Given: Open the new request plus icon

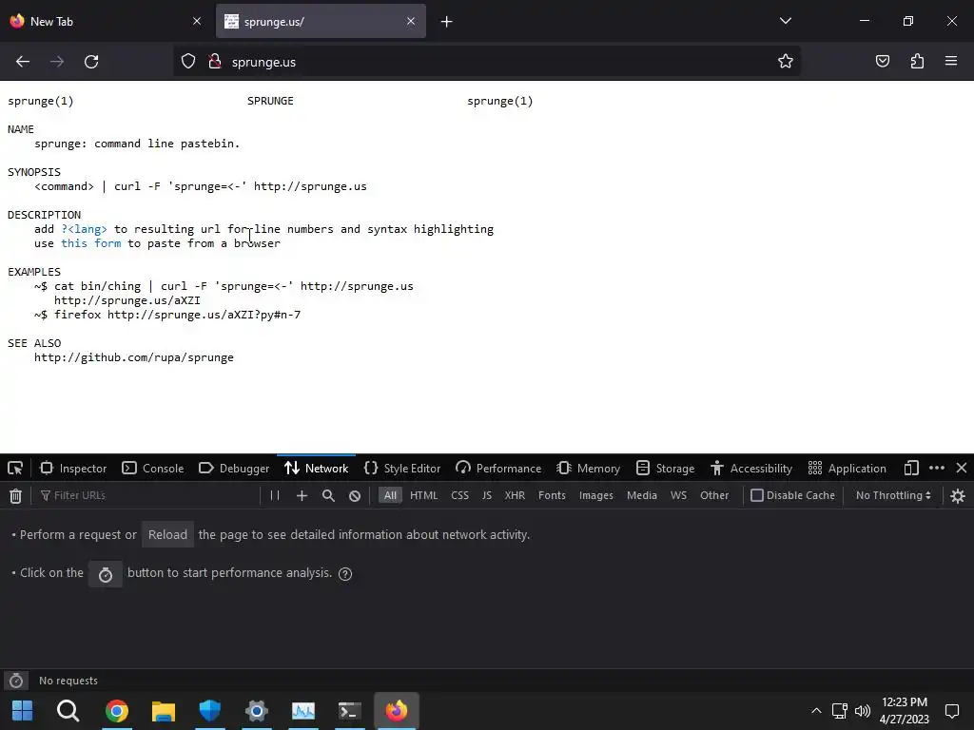Looking at the screenshot, I should [302, 495].
